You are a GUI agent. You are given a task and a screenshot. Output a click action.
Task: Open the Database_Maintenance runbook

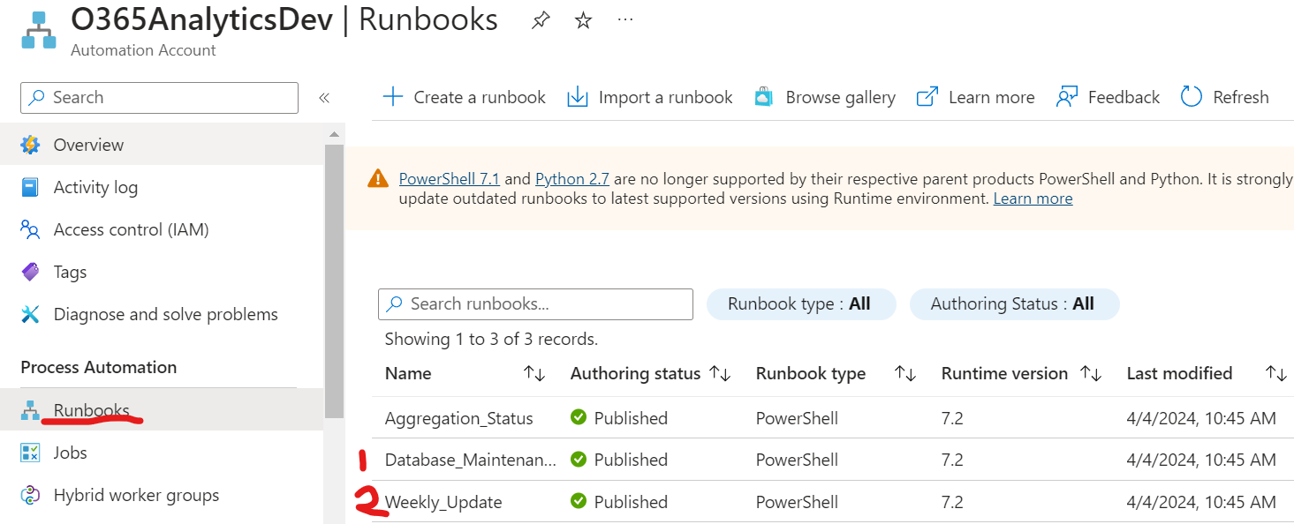pos(471,460)
